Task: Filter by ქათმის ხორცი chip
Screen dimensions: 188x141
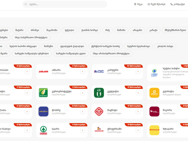Action: click(x=90, y=30)
